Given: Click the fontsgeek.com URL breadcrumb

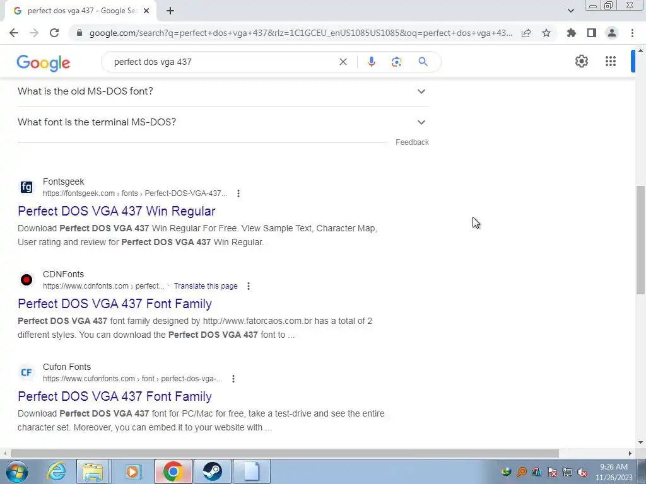Looking at the screenshot, I should click(x=135, y=193).
